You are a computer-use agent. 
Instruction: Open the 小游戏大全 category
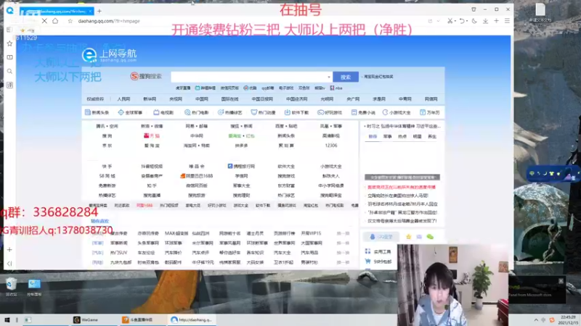tap(397, 112)
